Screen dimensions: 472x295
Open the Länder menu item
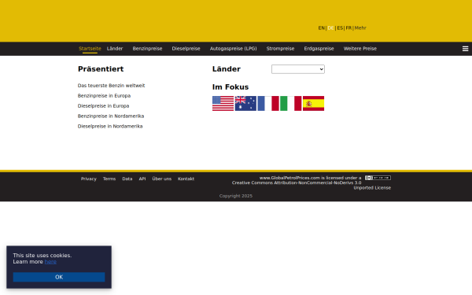(x=115, y=49)
